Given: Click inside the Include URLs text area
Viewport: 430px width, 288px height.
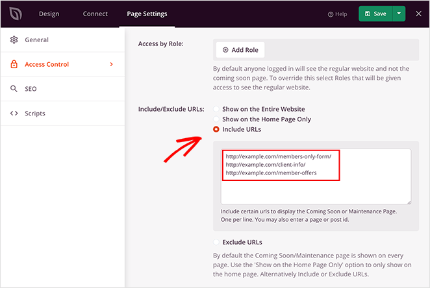Looking at the screenshot, I should point(315,191).
